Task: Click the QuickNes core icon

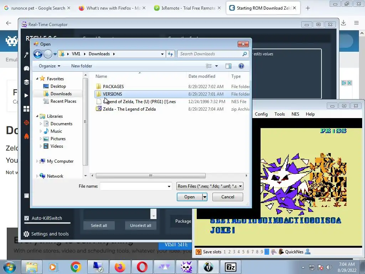Action: (281, 252)
